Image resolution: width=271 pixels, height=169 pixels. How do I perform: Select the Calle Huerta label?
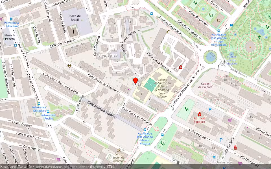point(32,148)
